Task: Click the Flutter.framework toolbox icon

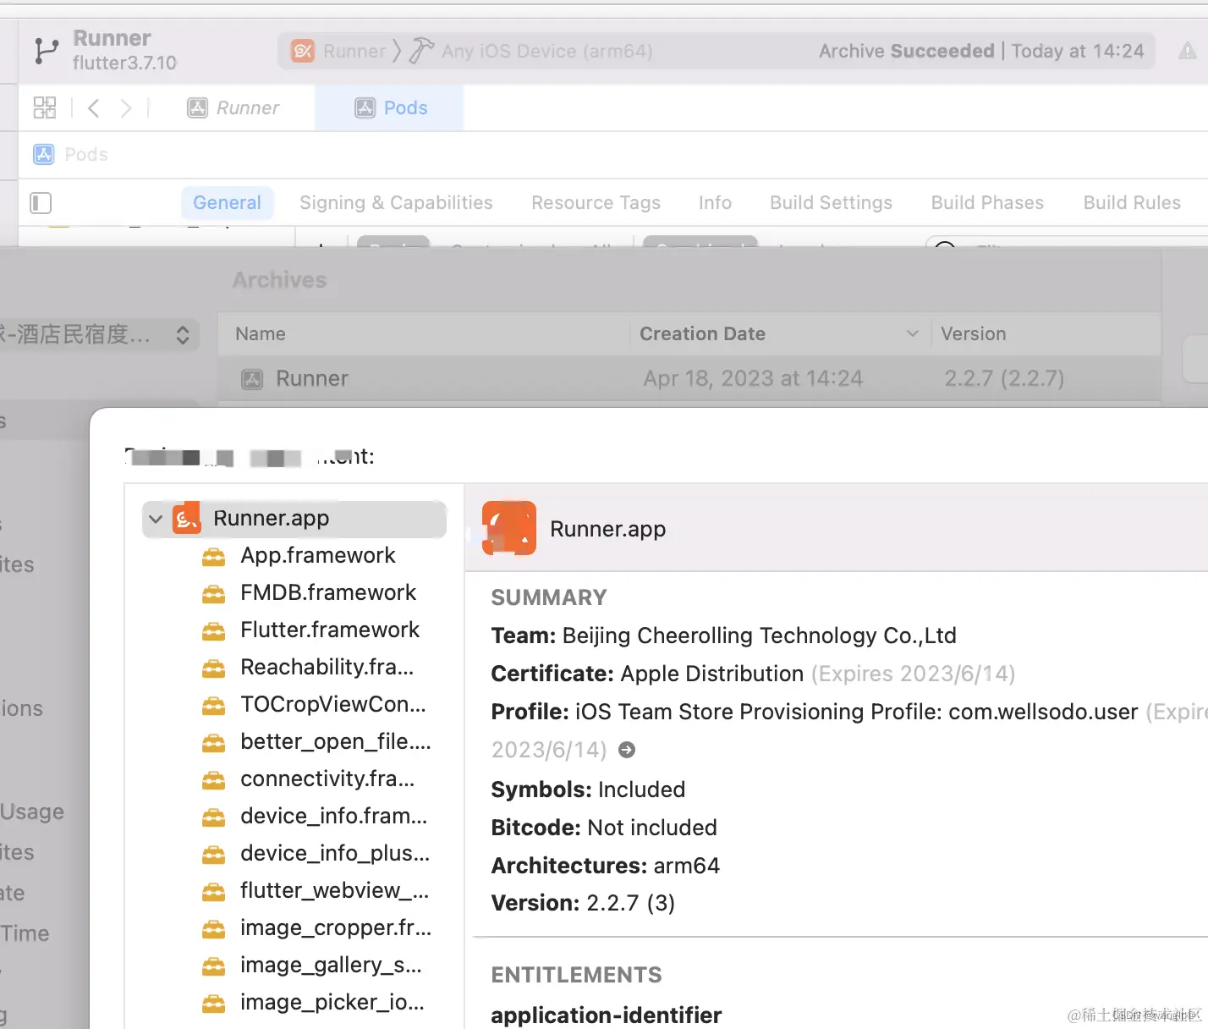Action: pos(214,630)
